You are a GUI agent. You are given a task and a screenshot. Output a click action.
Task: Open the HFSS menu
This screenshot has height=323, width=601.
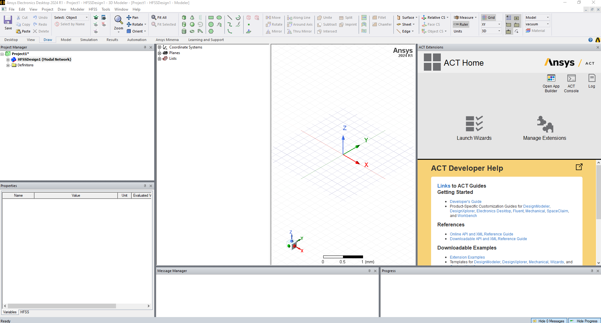93,9
